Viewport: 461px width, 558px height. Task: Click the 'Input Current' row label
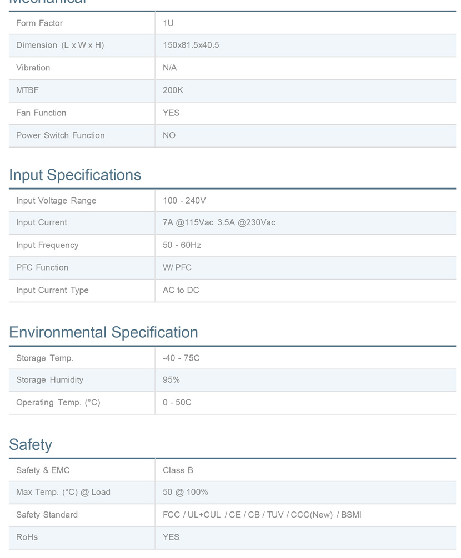point(41,222)
